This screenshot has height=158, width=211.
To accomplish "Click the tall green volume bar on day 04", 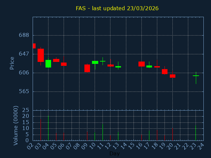I will (48, 128).
